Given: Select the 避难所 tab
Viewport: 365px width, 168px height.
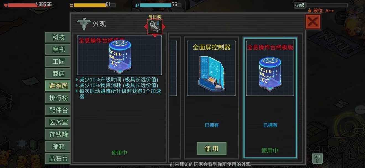Looking at the screenshot, I should tap(58, 86).
